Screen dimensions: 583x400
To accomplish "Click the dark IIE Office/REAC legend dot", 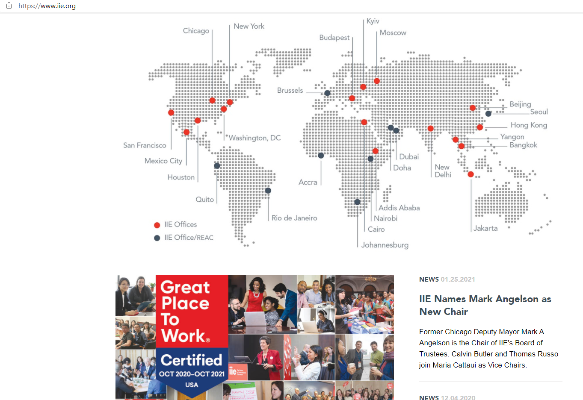I will [157, 238].
